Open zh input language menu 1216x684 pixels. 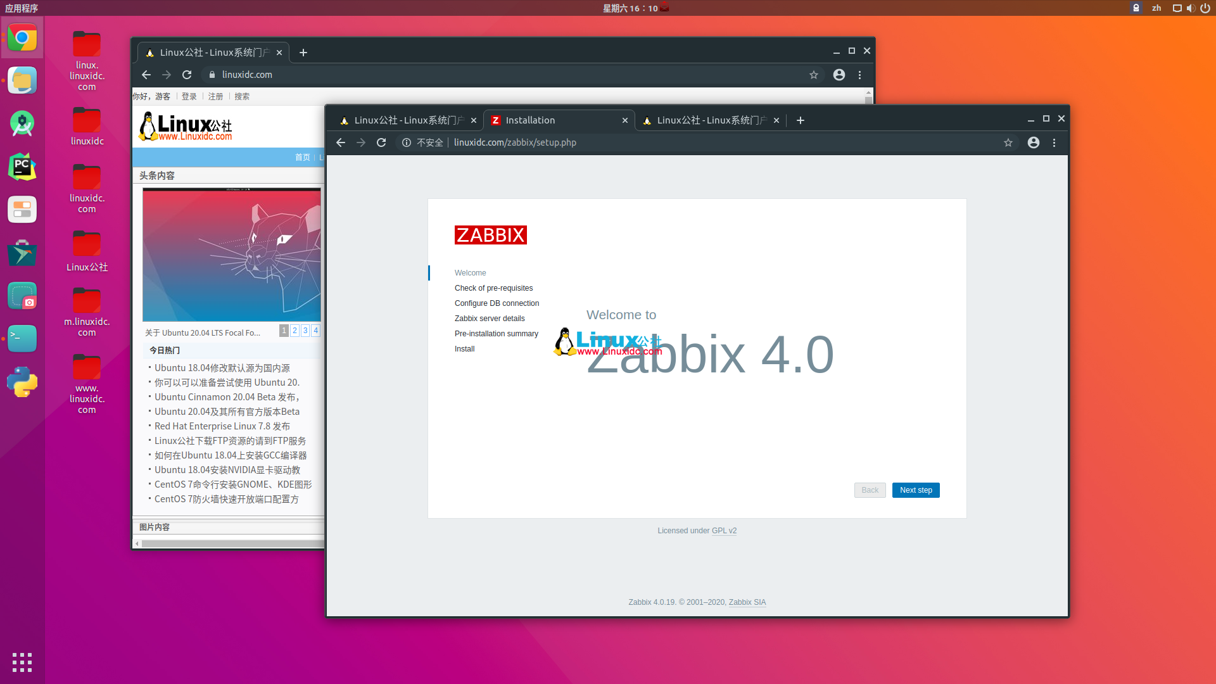pos(1156,8)
